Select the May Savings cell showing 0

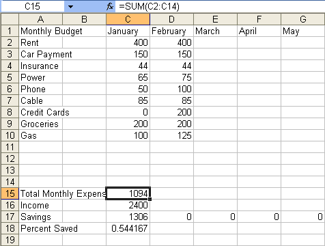click(303, 217)
